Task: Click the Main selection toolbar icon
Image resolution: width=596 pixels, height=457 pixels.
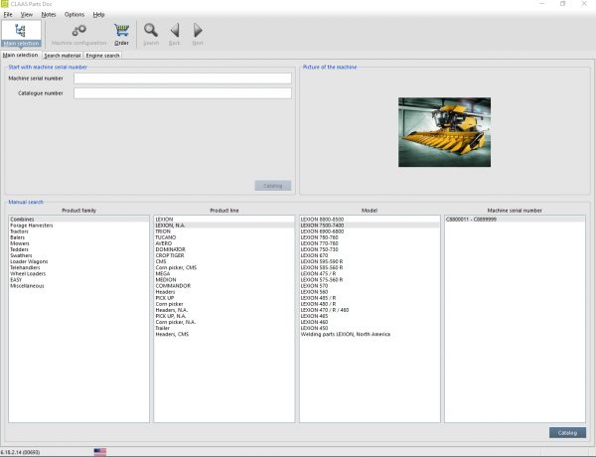Action: tap(21, 34)
